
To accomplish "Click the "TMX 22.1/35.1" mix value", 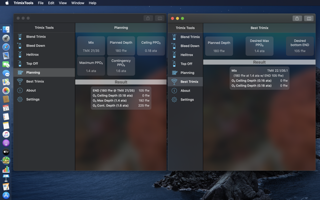I will pos(277,71).
